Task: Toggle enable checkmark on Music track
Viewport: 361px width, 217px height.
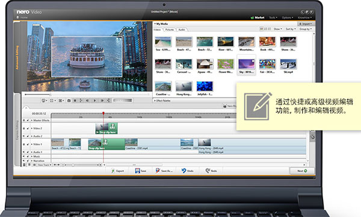Action: (x=28, y=156)
